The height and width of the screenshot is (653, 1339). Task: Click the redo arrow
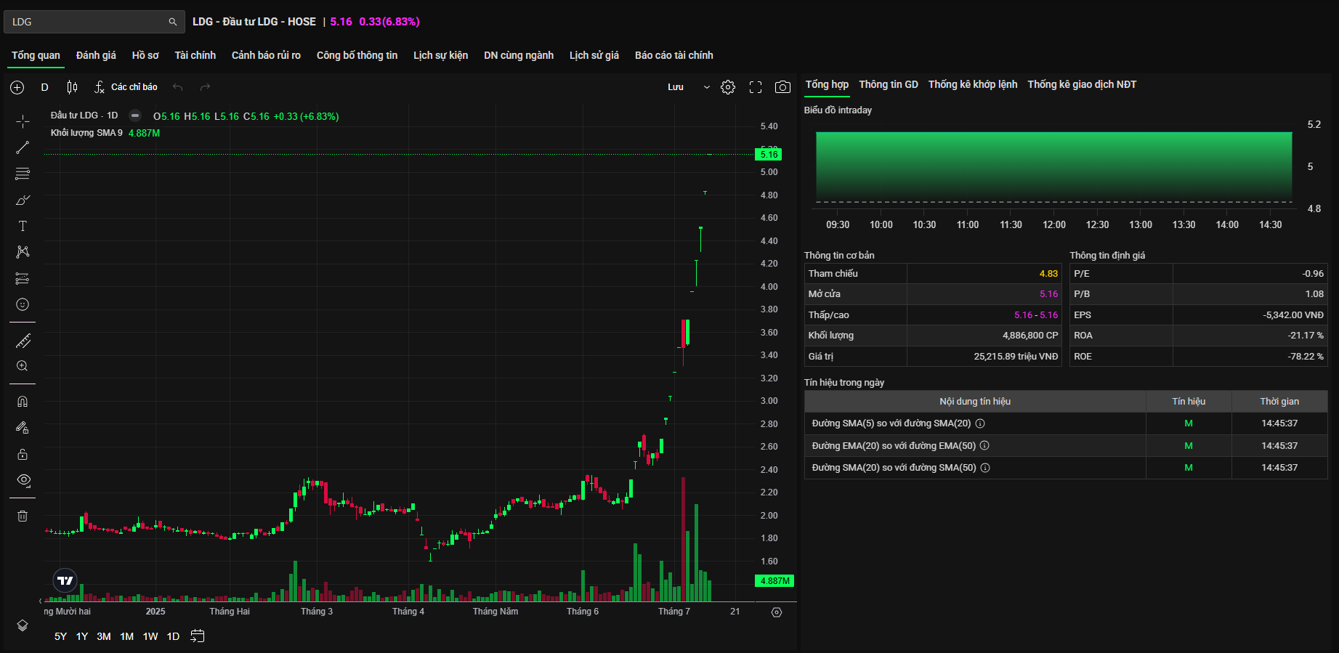tap(205, 87)
